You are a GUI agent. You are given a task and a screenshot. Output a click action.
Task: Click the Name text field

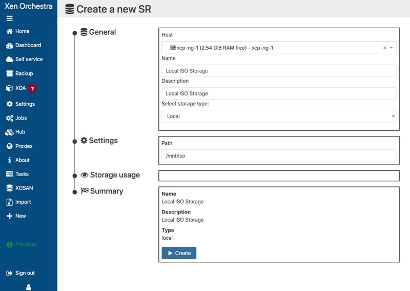point(279,71)
